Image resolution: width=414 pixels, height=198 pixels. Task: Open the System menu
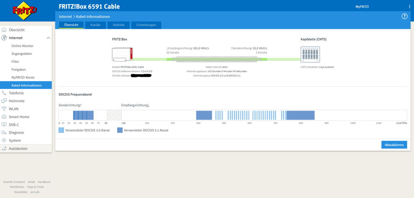coord(26,140)
